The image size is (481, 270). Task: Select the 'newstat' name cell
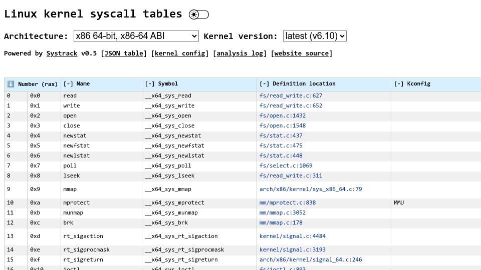click(101, 135)
